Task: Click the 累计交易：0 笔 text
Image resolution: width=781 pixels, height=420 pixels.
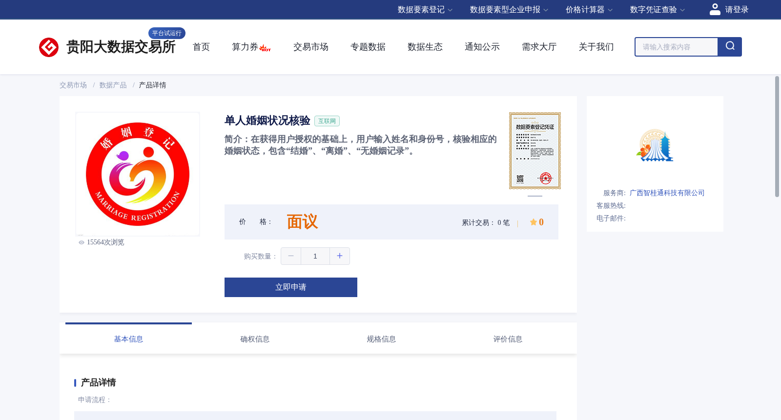Action: click(x=486, y=223)
